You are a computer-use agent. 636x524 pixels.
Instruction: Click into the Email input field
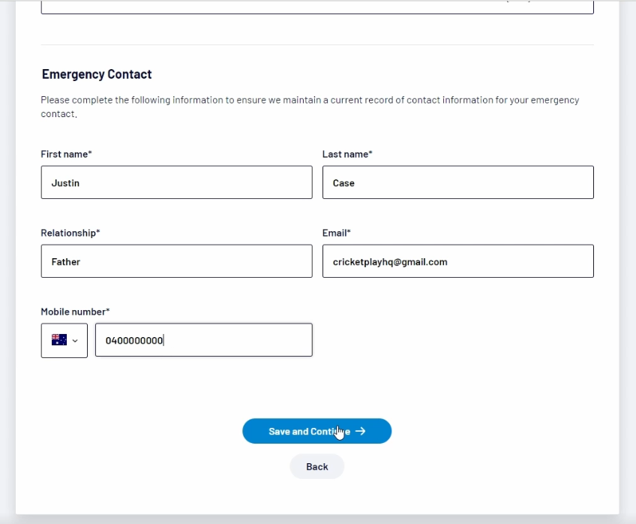coord(457,261)
